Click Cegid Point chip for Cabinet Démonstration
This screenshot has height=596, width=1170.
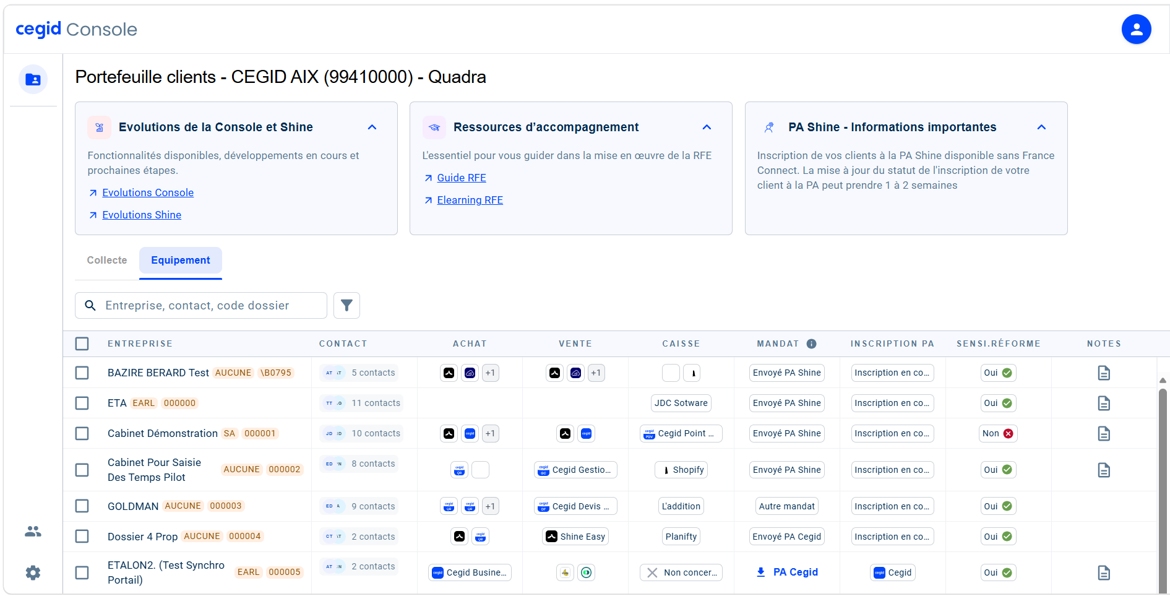pos(681,433)
